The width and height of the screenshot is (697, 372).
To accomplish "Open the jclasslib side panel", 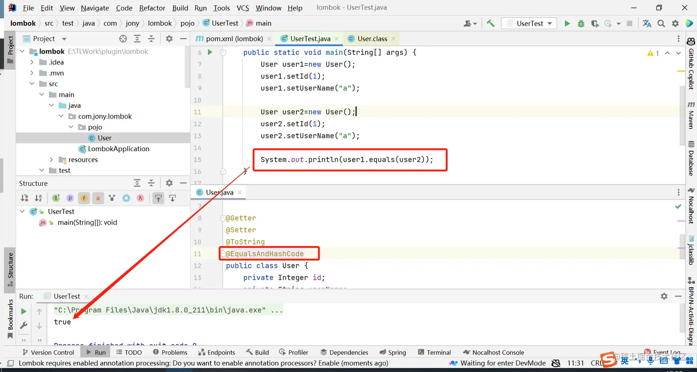I will point(691,250).
